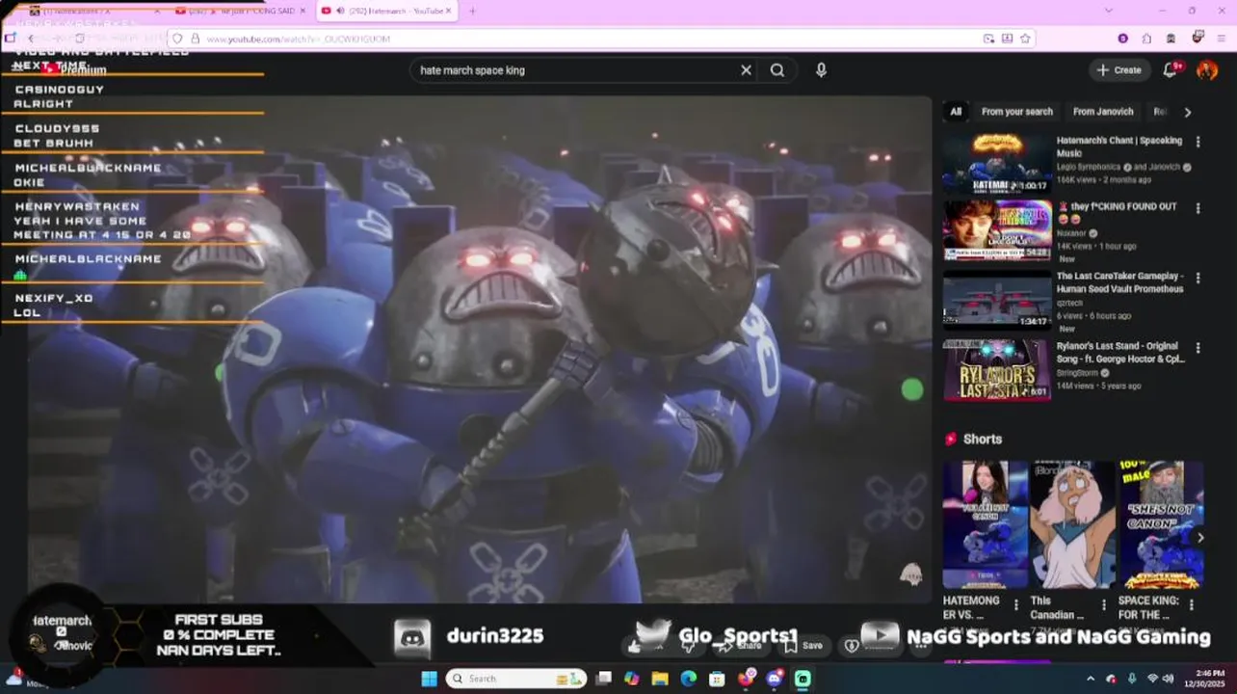1237x694 pixels.
Task: Open options for 'This Canadian' short
Action: click(1103, 605)
